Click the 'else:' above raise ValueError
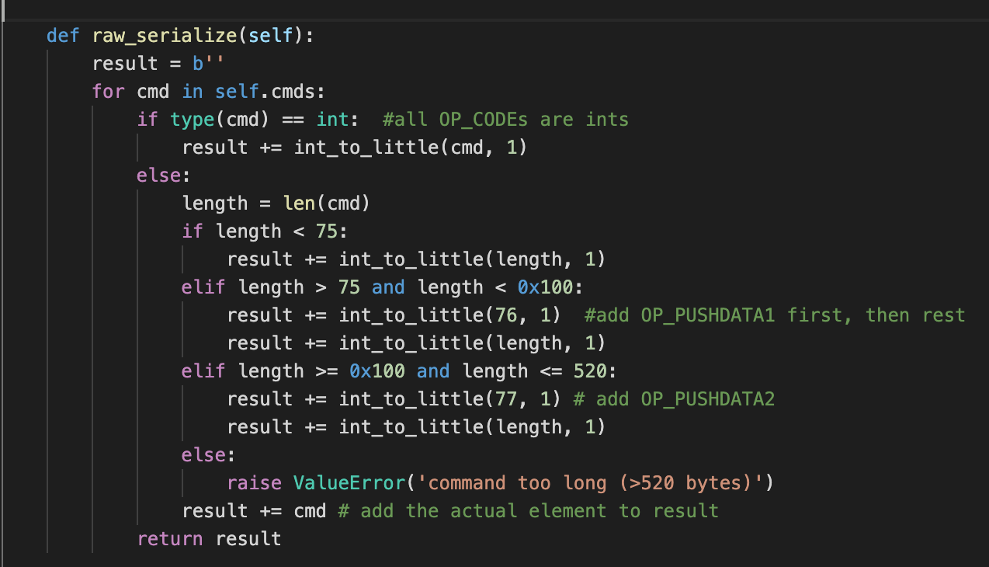Image resolution: width=989 pixels, height=567 pixels. [x=210, y=455]
